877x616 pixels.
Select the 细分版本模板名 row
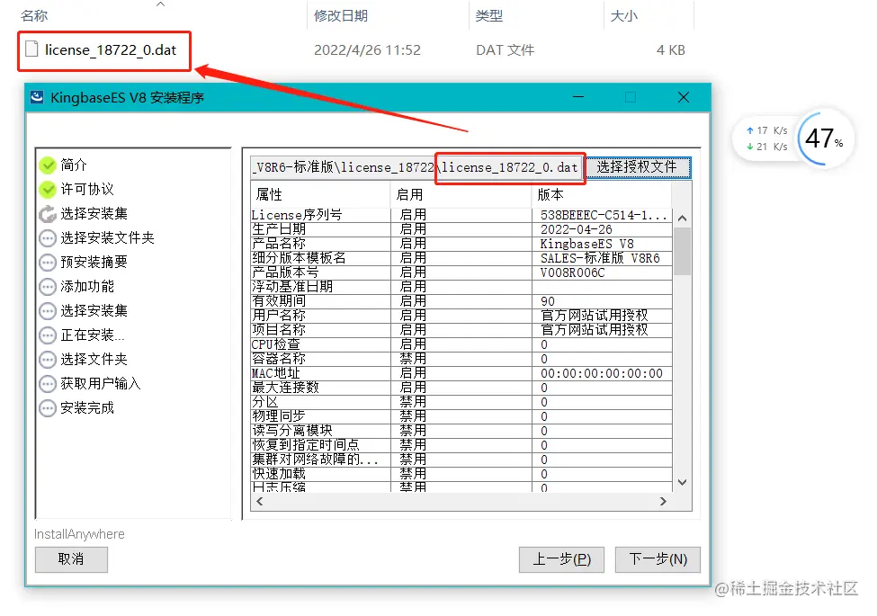[x=461, y=258]
